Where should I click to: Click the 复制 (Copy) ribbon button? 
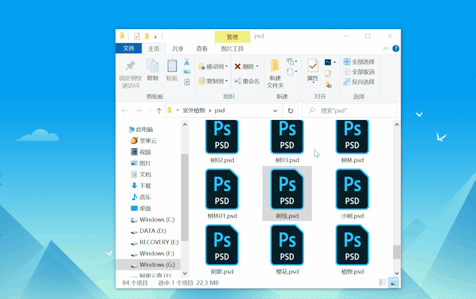point(152,71)
